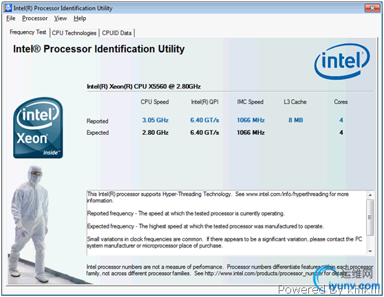The height and width of the screenshot is (297, 384).
Task: Click the Expected frequency description line
Action: 206,226
